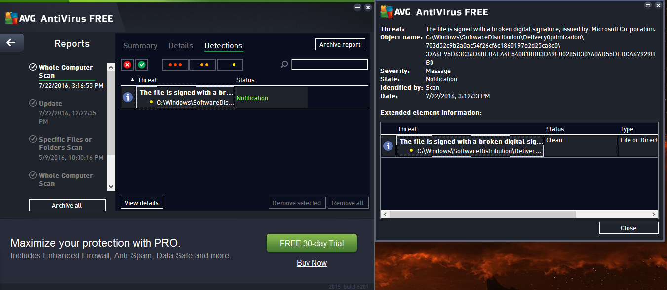This screenshot has height=290, width=667.
Task: Switch to the Details tab
Action: [181, 46]
